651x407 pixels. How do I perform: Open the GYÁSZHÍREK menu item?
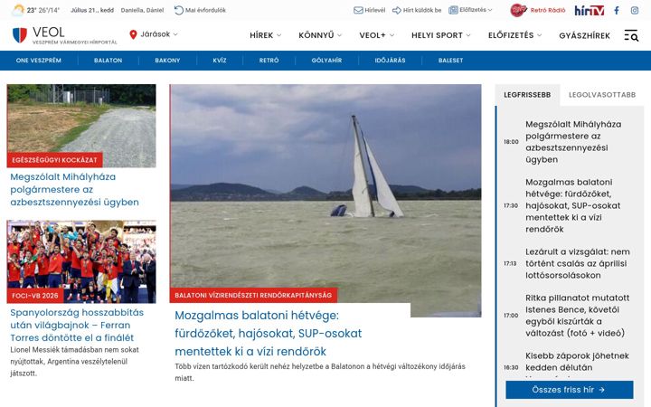click(x=585, y=35)
